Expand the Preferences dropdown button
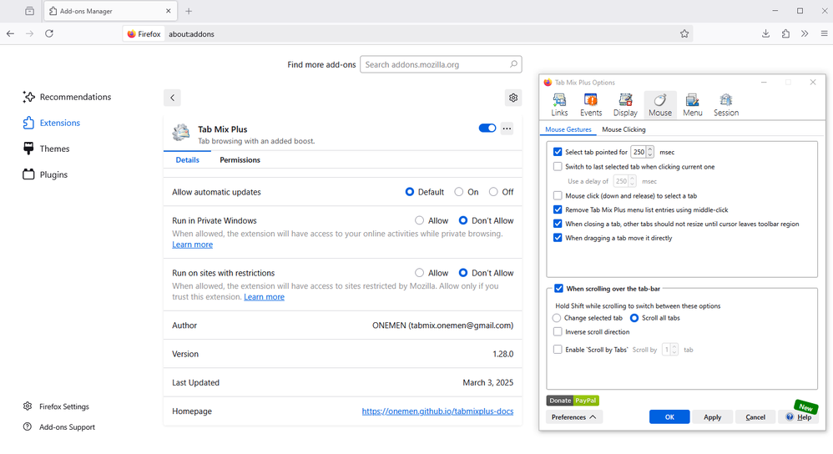Image resolution: width=833 pixels, height=454 pixels. click(x=574, y=416)
